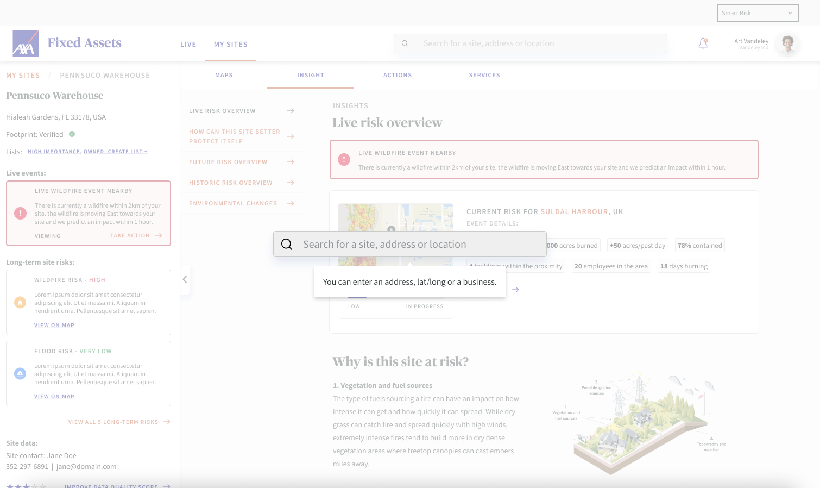The height and width of the screenshot is (488, 820).
Task: Click High Importance list link
Action: coord(54,152)
